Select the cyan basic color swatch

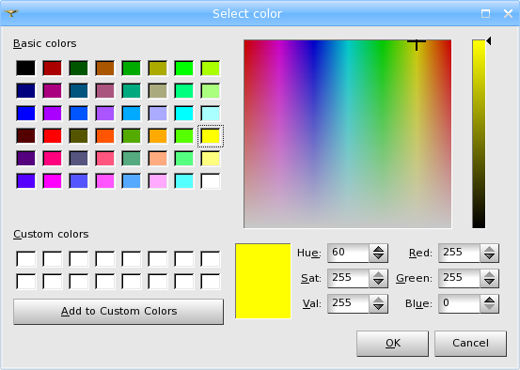coord(183,114)
